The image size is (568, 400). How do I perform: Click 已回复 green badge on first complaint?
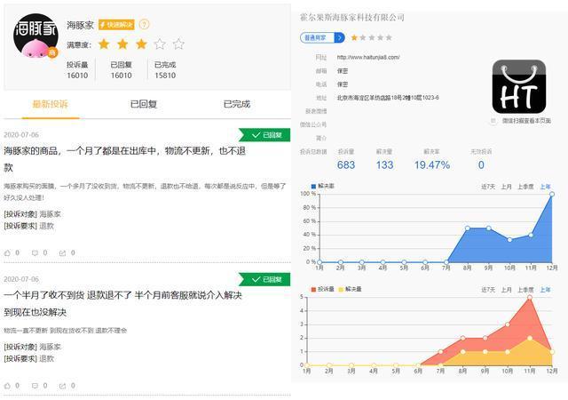pyautogui.click(x=264, y=135)
